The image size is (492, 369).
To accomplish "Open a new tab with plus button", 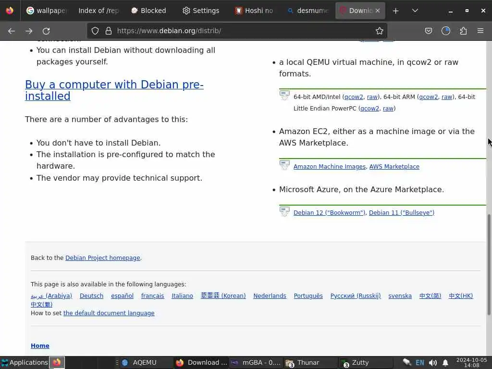I will [396, 11].
